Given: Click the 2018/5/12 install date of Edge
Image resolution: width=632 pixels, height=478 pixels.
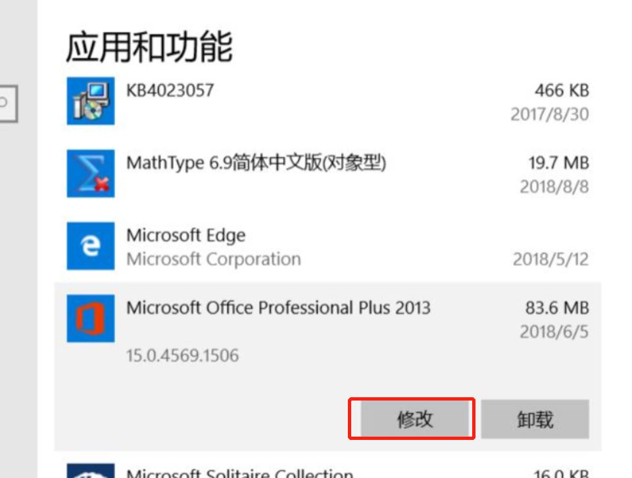Looking at the screenshot, I should click(550, 259).
